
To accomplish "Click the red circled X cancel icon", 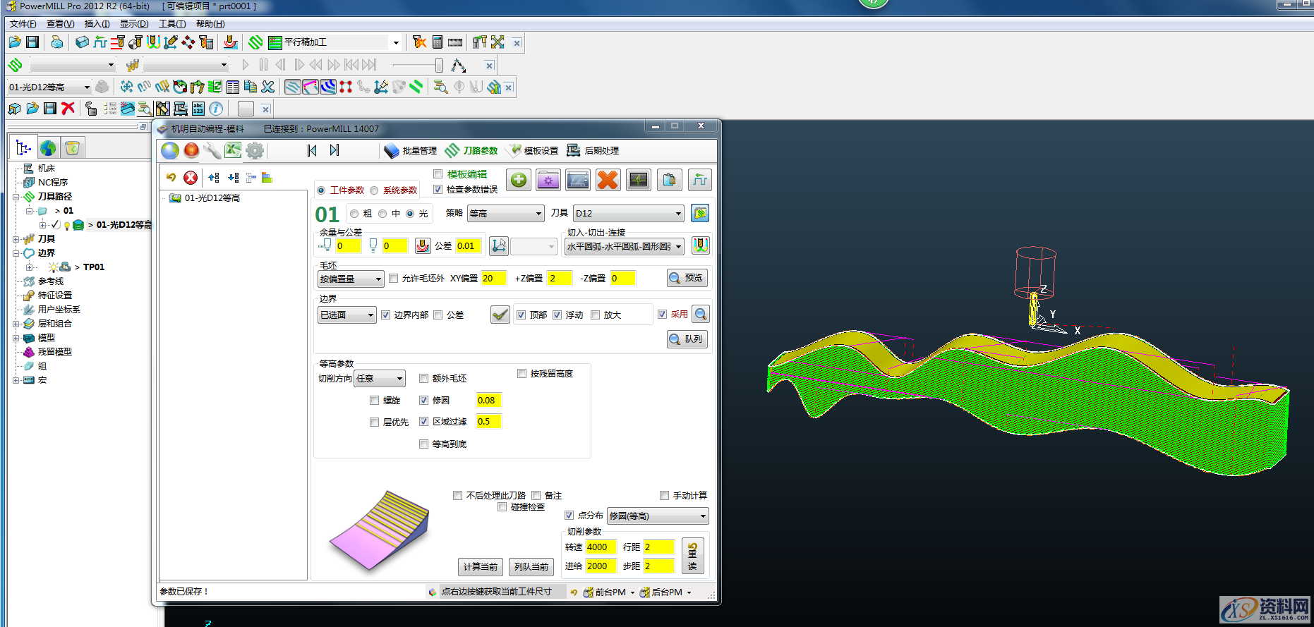I will point(191,178).
